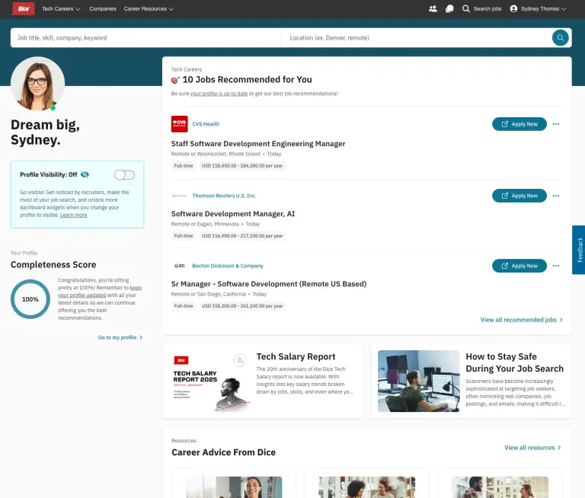Expand the Career Resources menu
Screen dimensions: 585x498
[149, 9]
